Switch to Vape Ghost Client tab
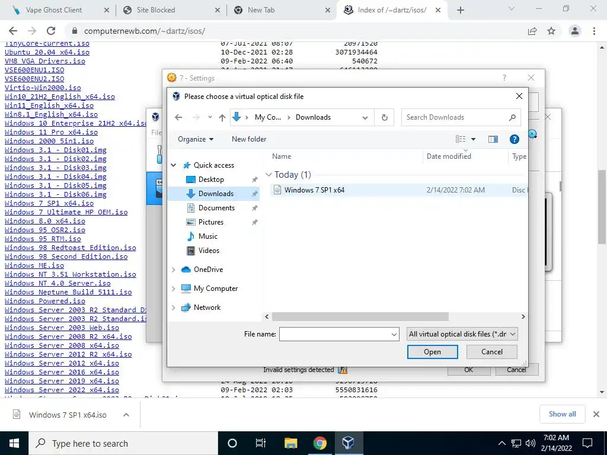Screen dimensions: 607x455 [54, 10]
